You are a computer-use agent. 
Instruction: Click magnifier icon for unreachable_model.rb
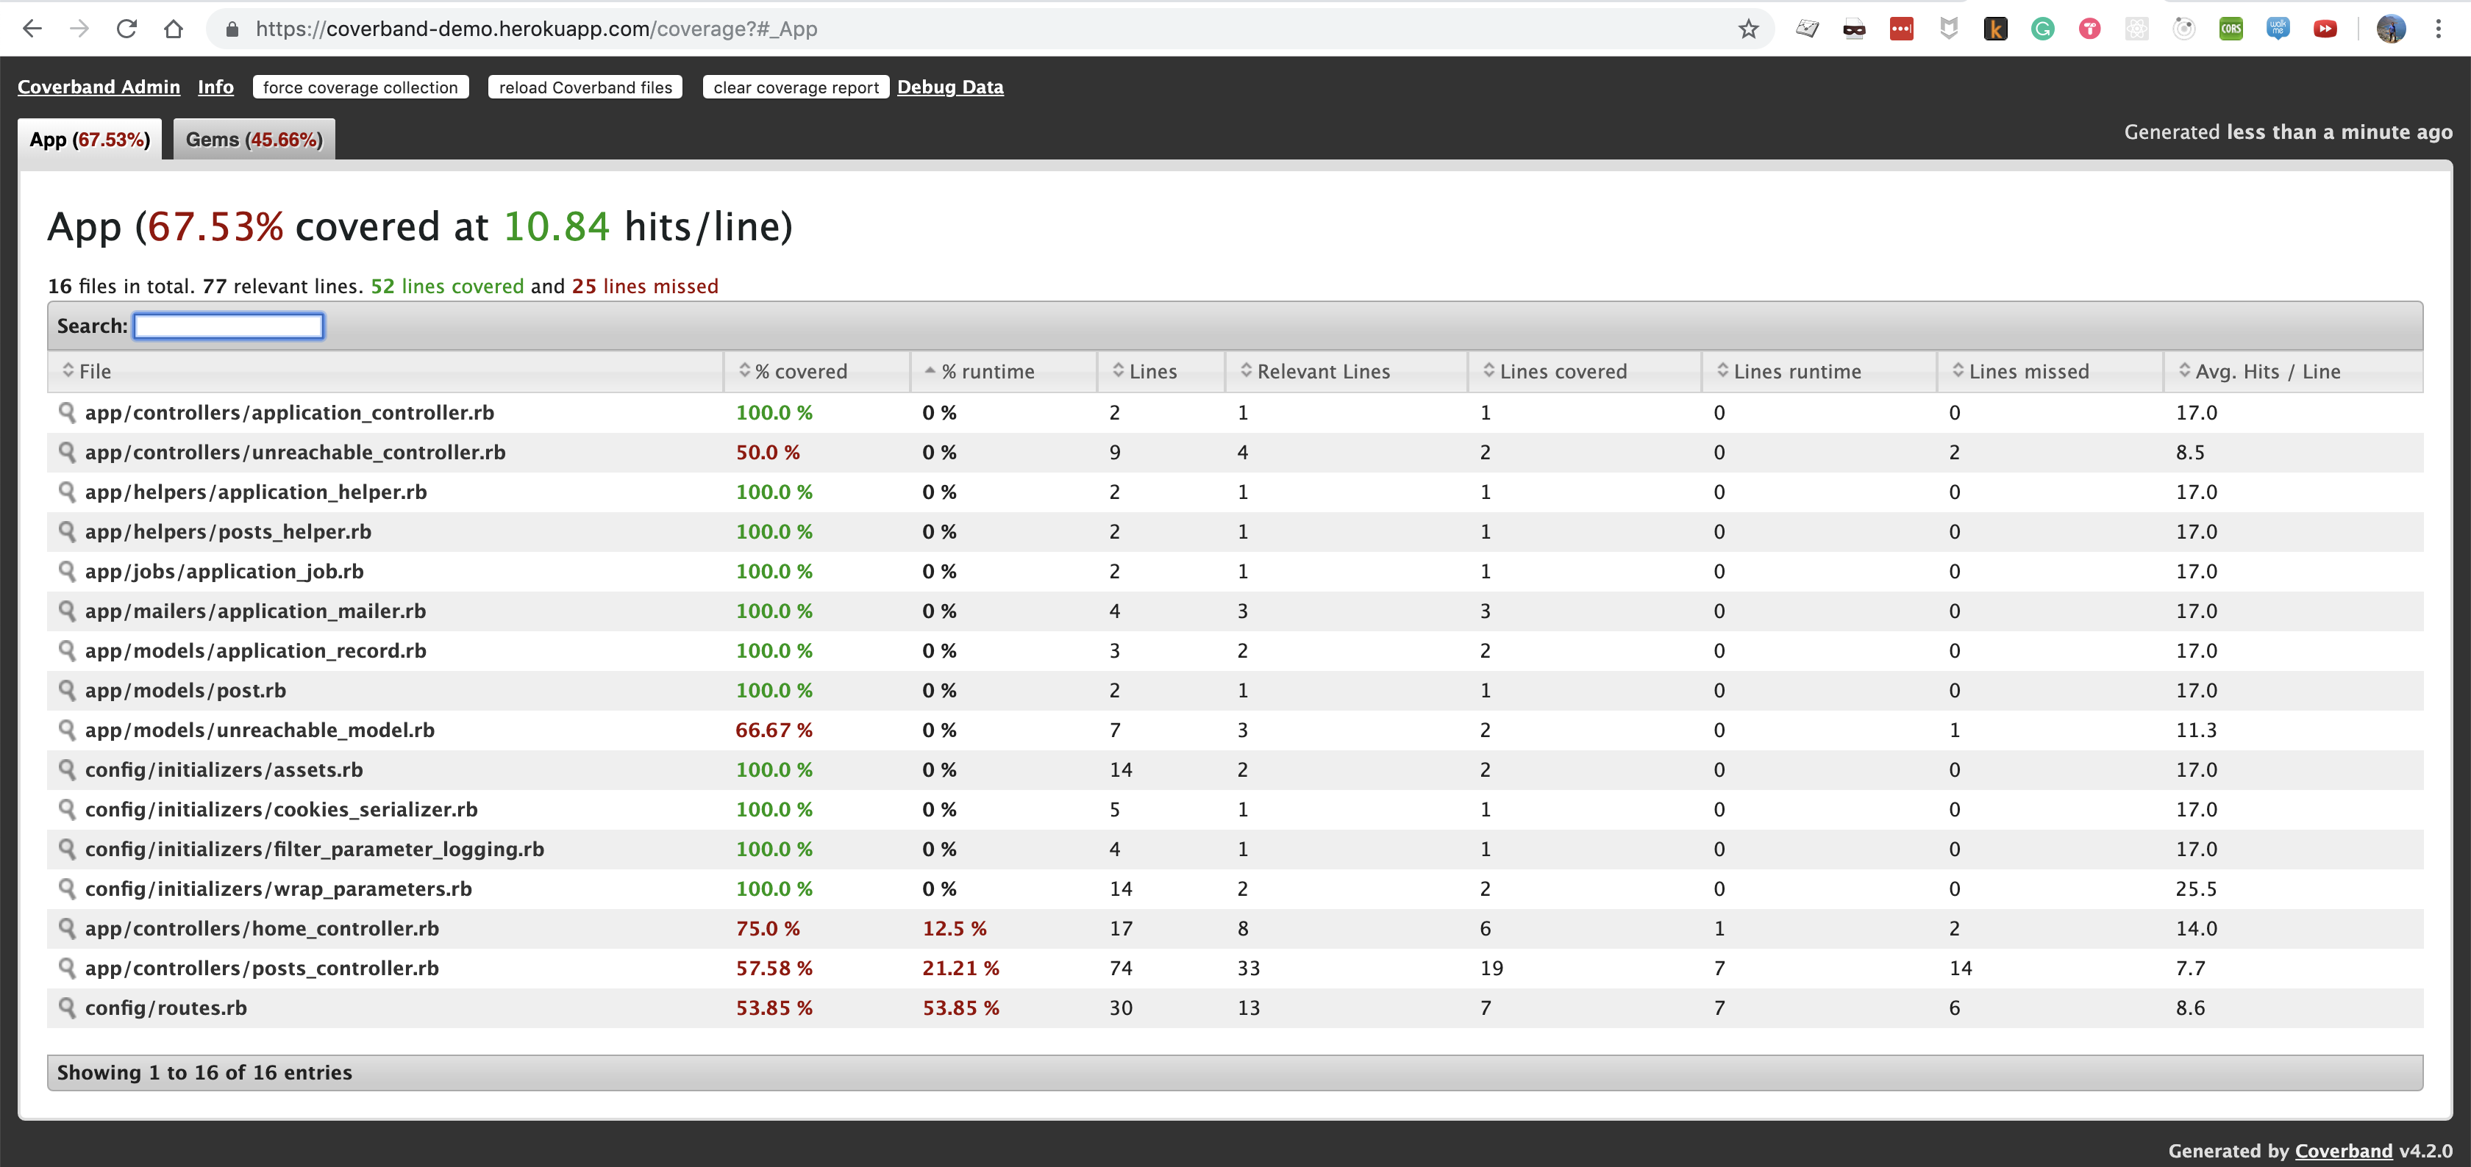[x=67, y=729]
